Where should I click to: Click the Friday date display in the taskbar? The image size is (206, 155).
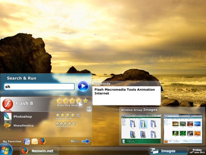pos(197,150)
